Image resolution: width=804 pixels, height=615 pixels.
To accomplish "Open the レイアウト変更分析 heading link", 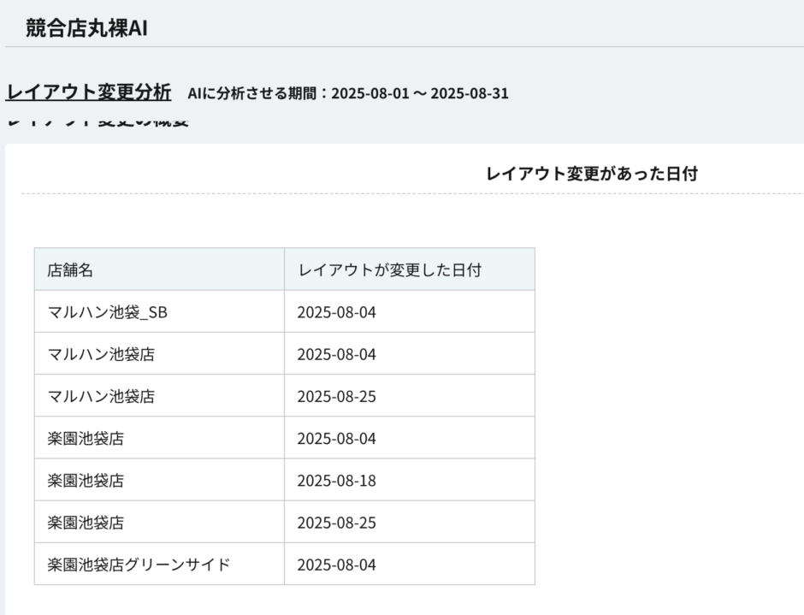I will tap(89, 92).
